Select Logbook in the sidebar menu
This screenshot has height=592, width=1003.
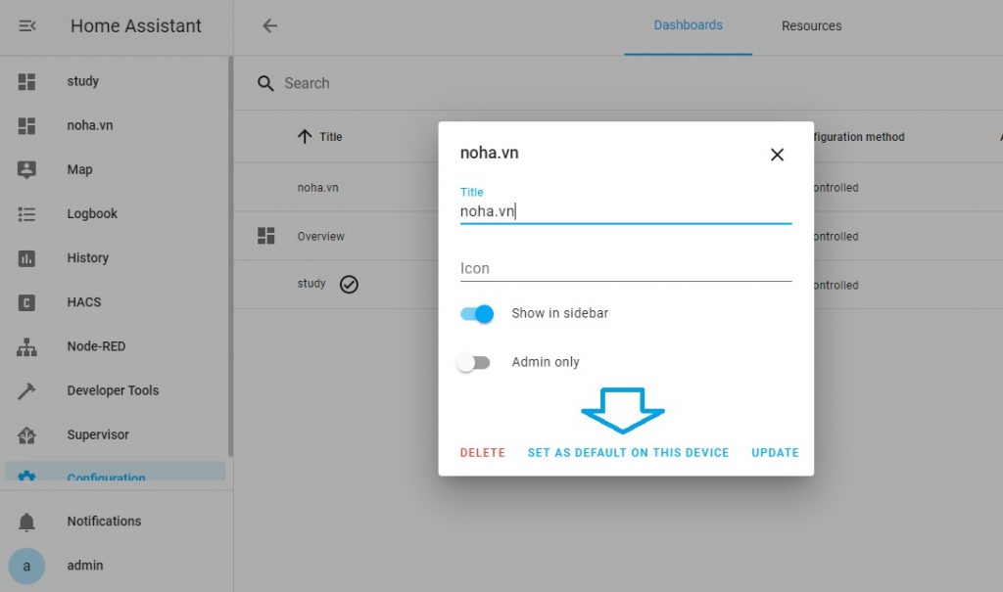tap(92, 213)
